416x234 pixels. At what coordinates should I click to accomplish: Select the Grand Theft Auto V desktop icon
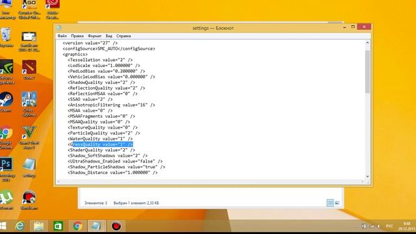(x=29, y=137)
